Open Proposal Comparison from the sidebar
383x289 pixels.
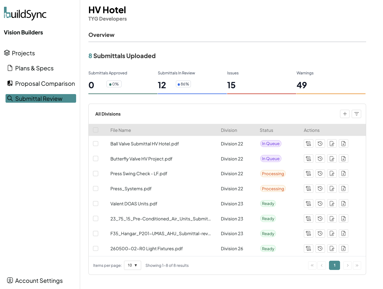pos(45,83)
